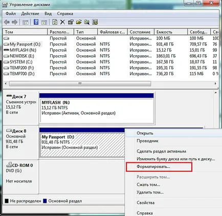Click the Back arrow toolbar icon
Viewport: 222px width, 216px height.
point(7,22)
